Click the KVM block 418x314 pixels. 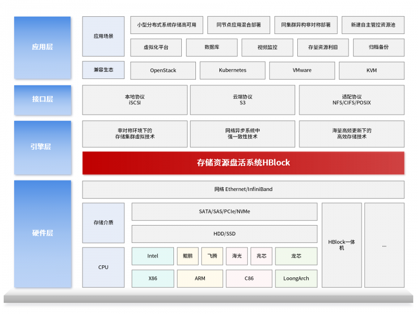point(371,70)
